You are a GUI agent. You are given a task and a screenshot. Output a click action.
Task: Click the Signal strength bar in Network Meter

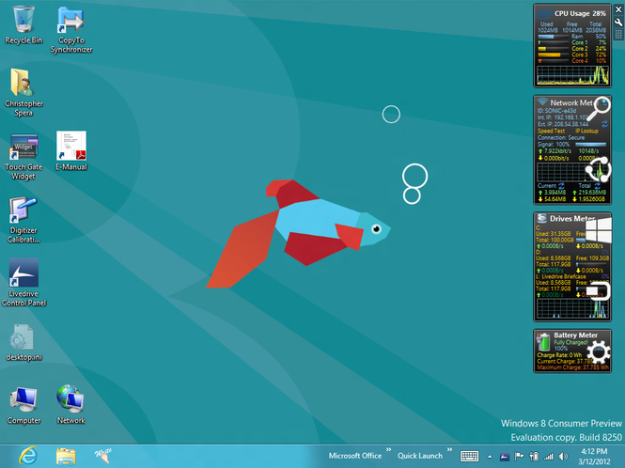coord(591,145)
